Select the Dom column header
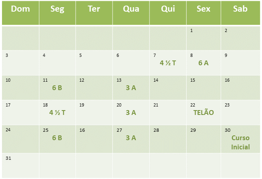 [20, 13]
